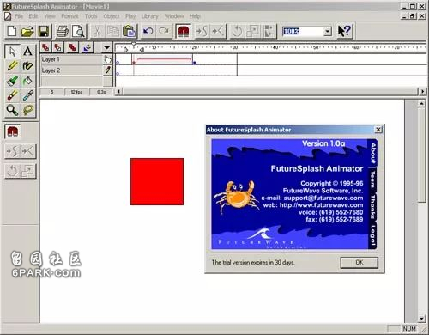Toggle the Snap magnet in main toolbar
This screenshot has width=429, height=335.
pyautogui.click(x=184, y=31)
